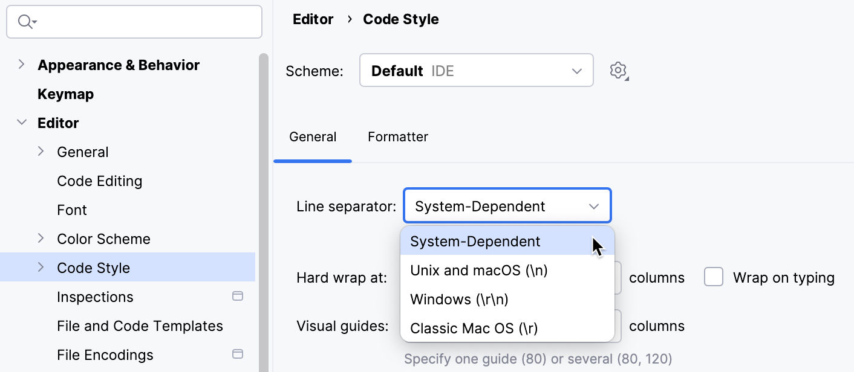
Task: Open the Line separator dropdown
Action: (507, 205)
